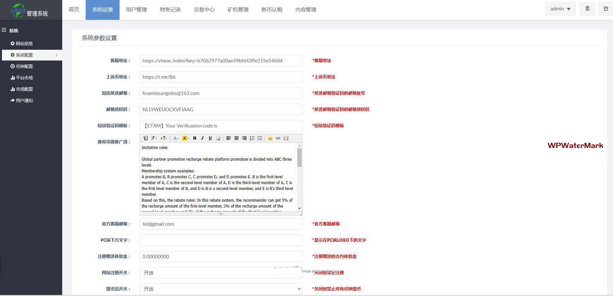Insert a numbered list in the editor
This screenshot has height=296, width=613.
[x=252, y=138]
